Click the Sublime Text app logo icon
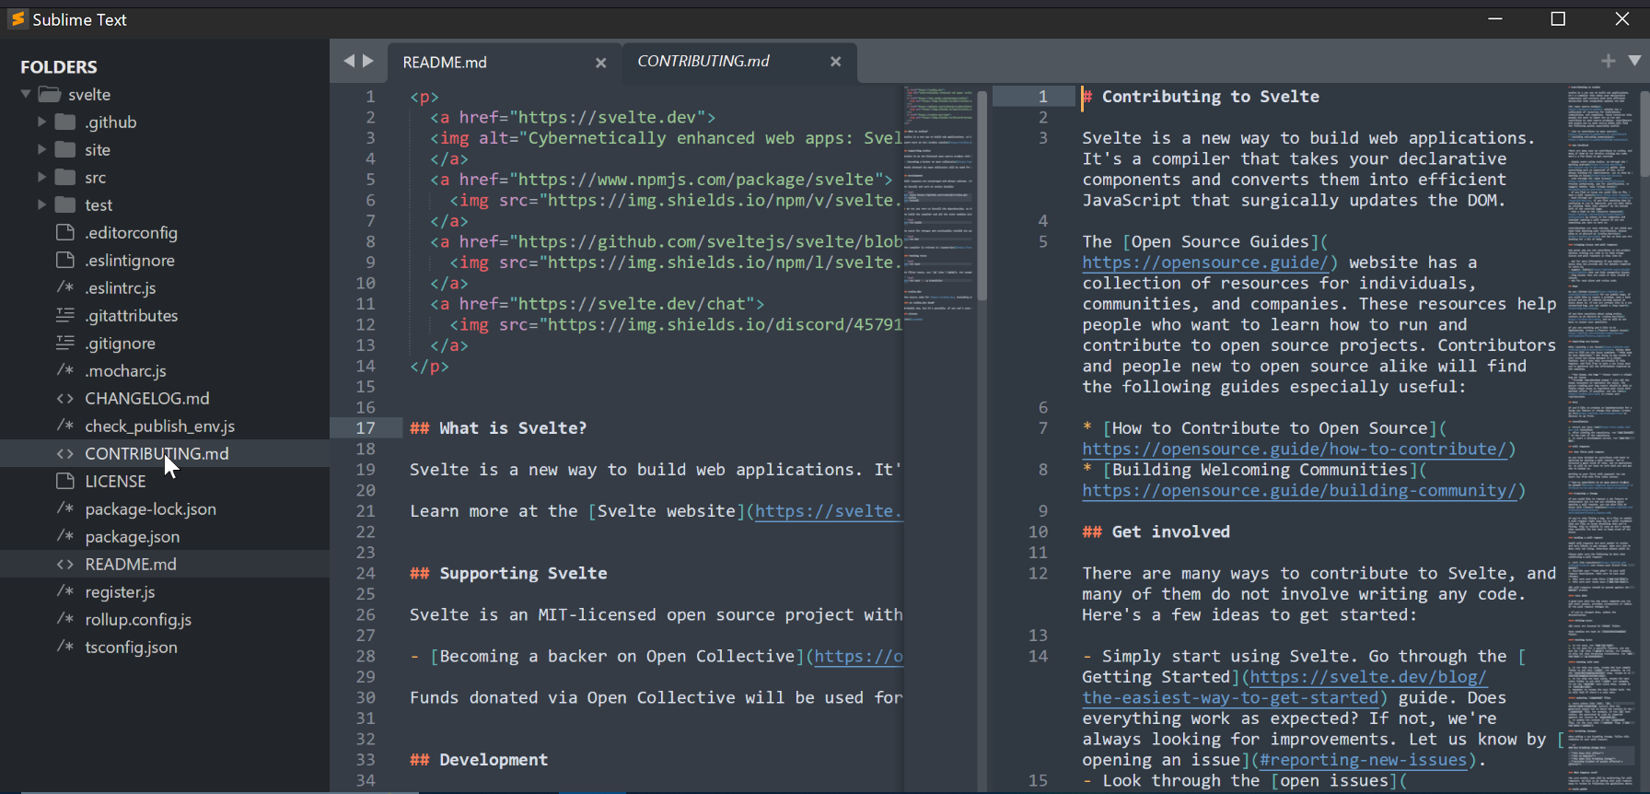The image size is (1650, 794). [x=17, y=19]
